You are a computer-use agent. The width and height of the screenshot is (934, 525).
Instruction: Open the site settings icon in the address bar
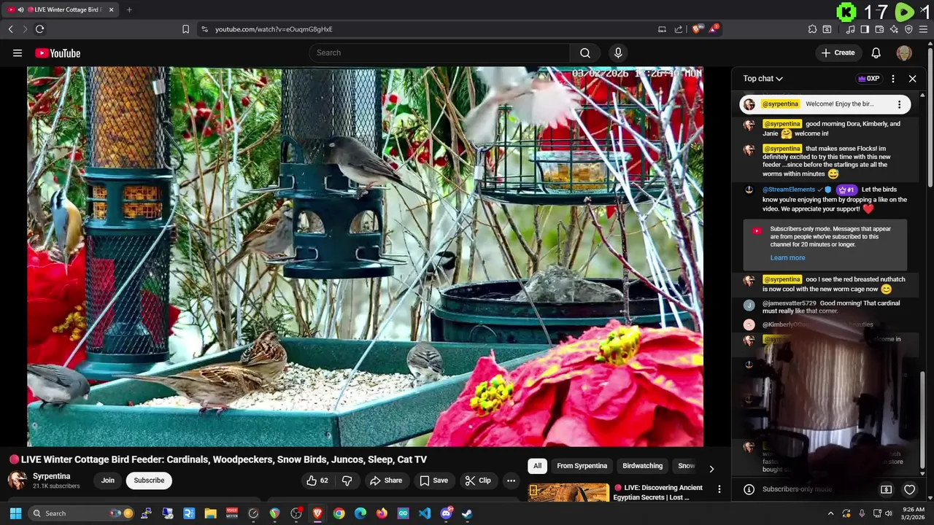tap(204, 29)
